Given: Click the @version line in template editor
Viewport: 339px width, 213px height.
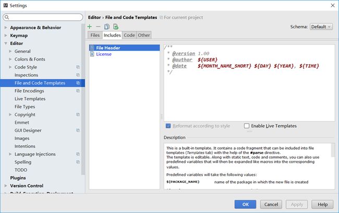Looking at the screenshot, I should 188,53.
